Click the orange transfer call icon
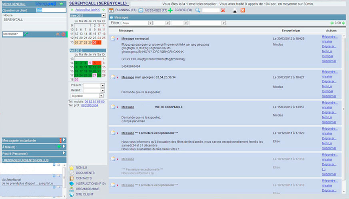Image resolution: width=349 pixels, height=199 pixels. click(58, 34)
